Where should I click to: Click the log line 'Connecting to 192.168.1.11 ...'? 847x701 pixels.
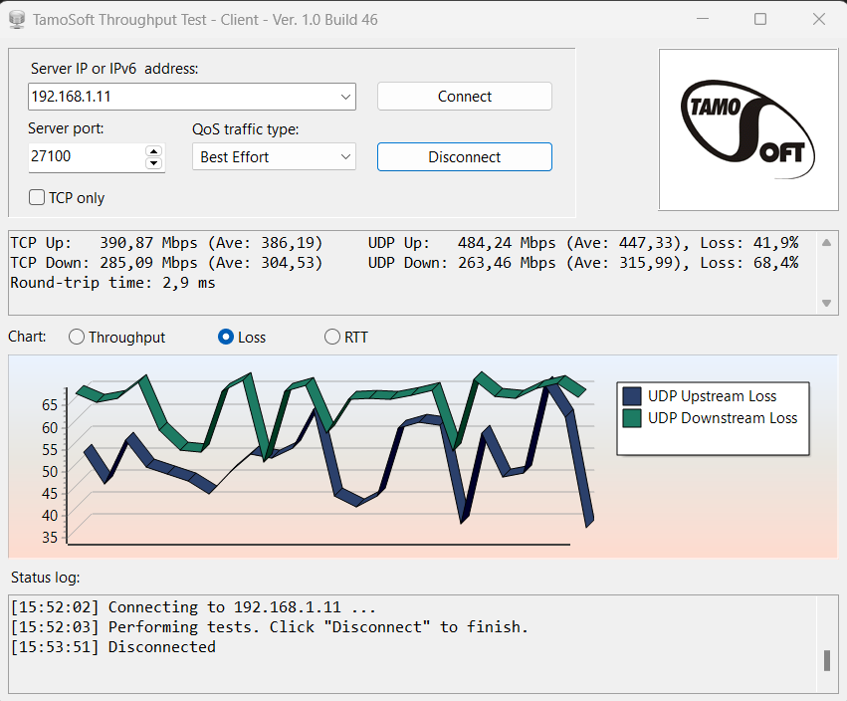(193, 607)
